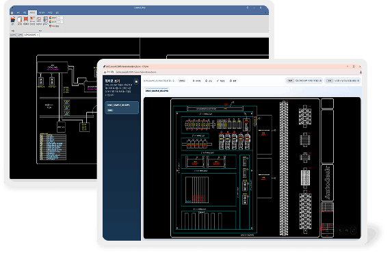Select the highlighted active ribbon tab in back window
The image size is (392, 253).
[x=33, y=12]
